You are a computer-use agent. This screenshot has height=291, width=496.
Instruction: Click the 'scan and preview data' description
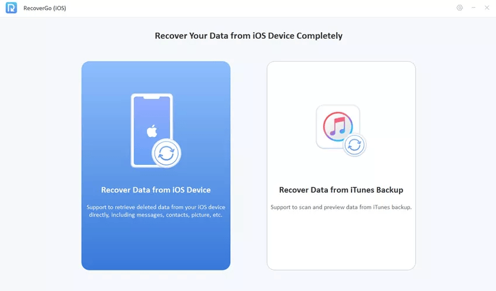pos(341,207)
